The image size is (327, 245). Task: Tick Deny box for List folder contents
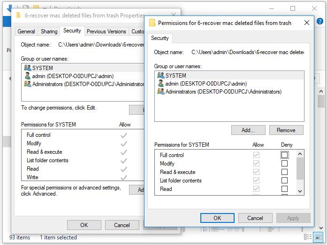click(284, 181)
